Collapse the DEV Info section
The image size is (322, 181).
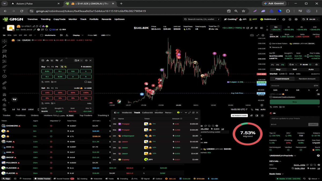coord(276,161)
